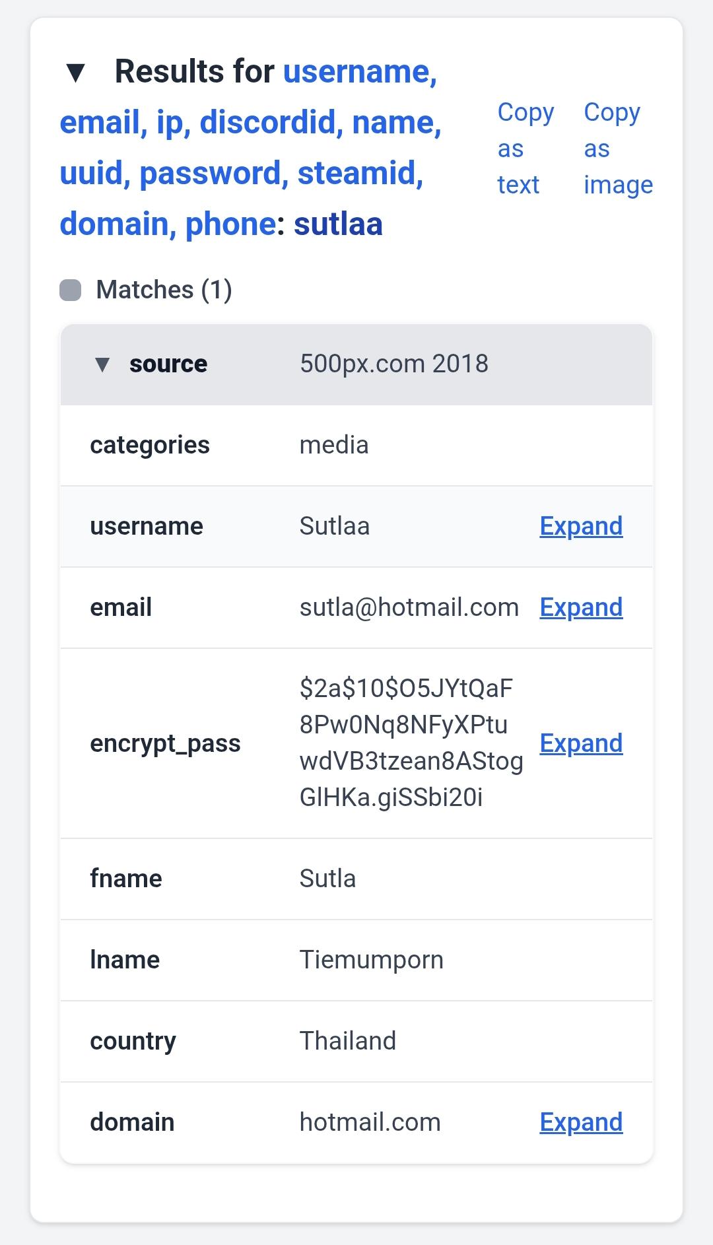Click the encrypted password hash text
The image size is (713, 1245).
click(x=411, y=743)
